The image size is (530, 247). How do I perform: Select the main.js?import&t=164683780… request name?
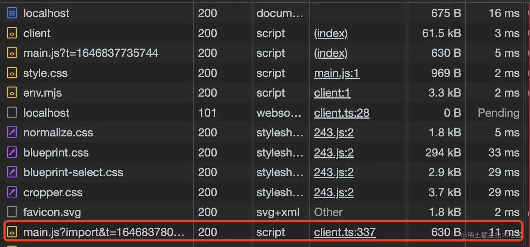(104, 232)
